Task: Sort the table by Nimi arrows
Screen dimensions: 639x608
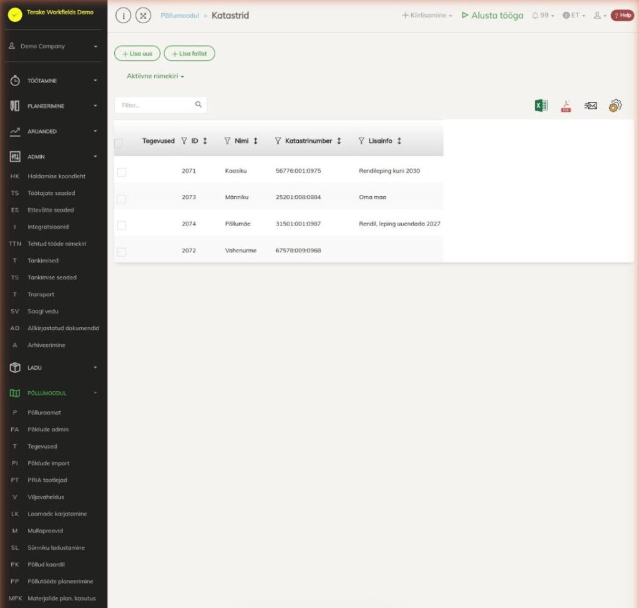Action: (x=255, y=141)
